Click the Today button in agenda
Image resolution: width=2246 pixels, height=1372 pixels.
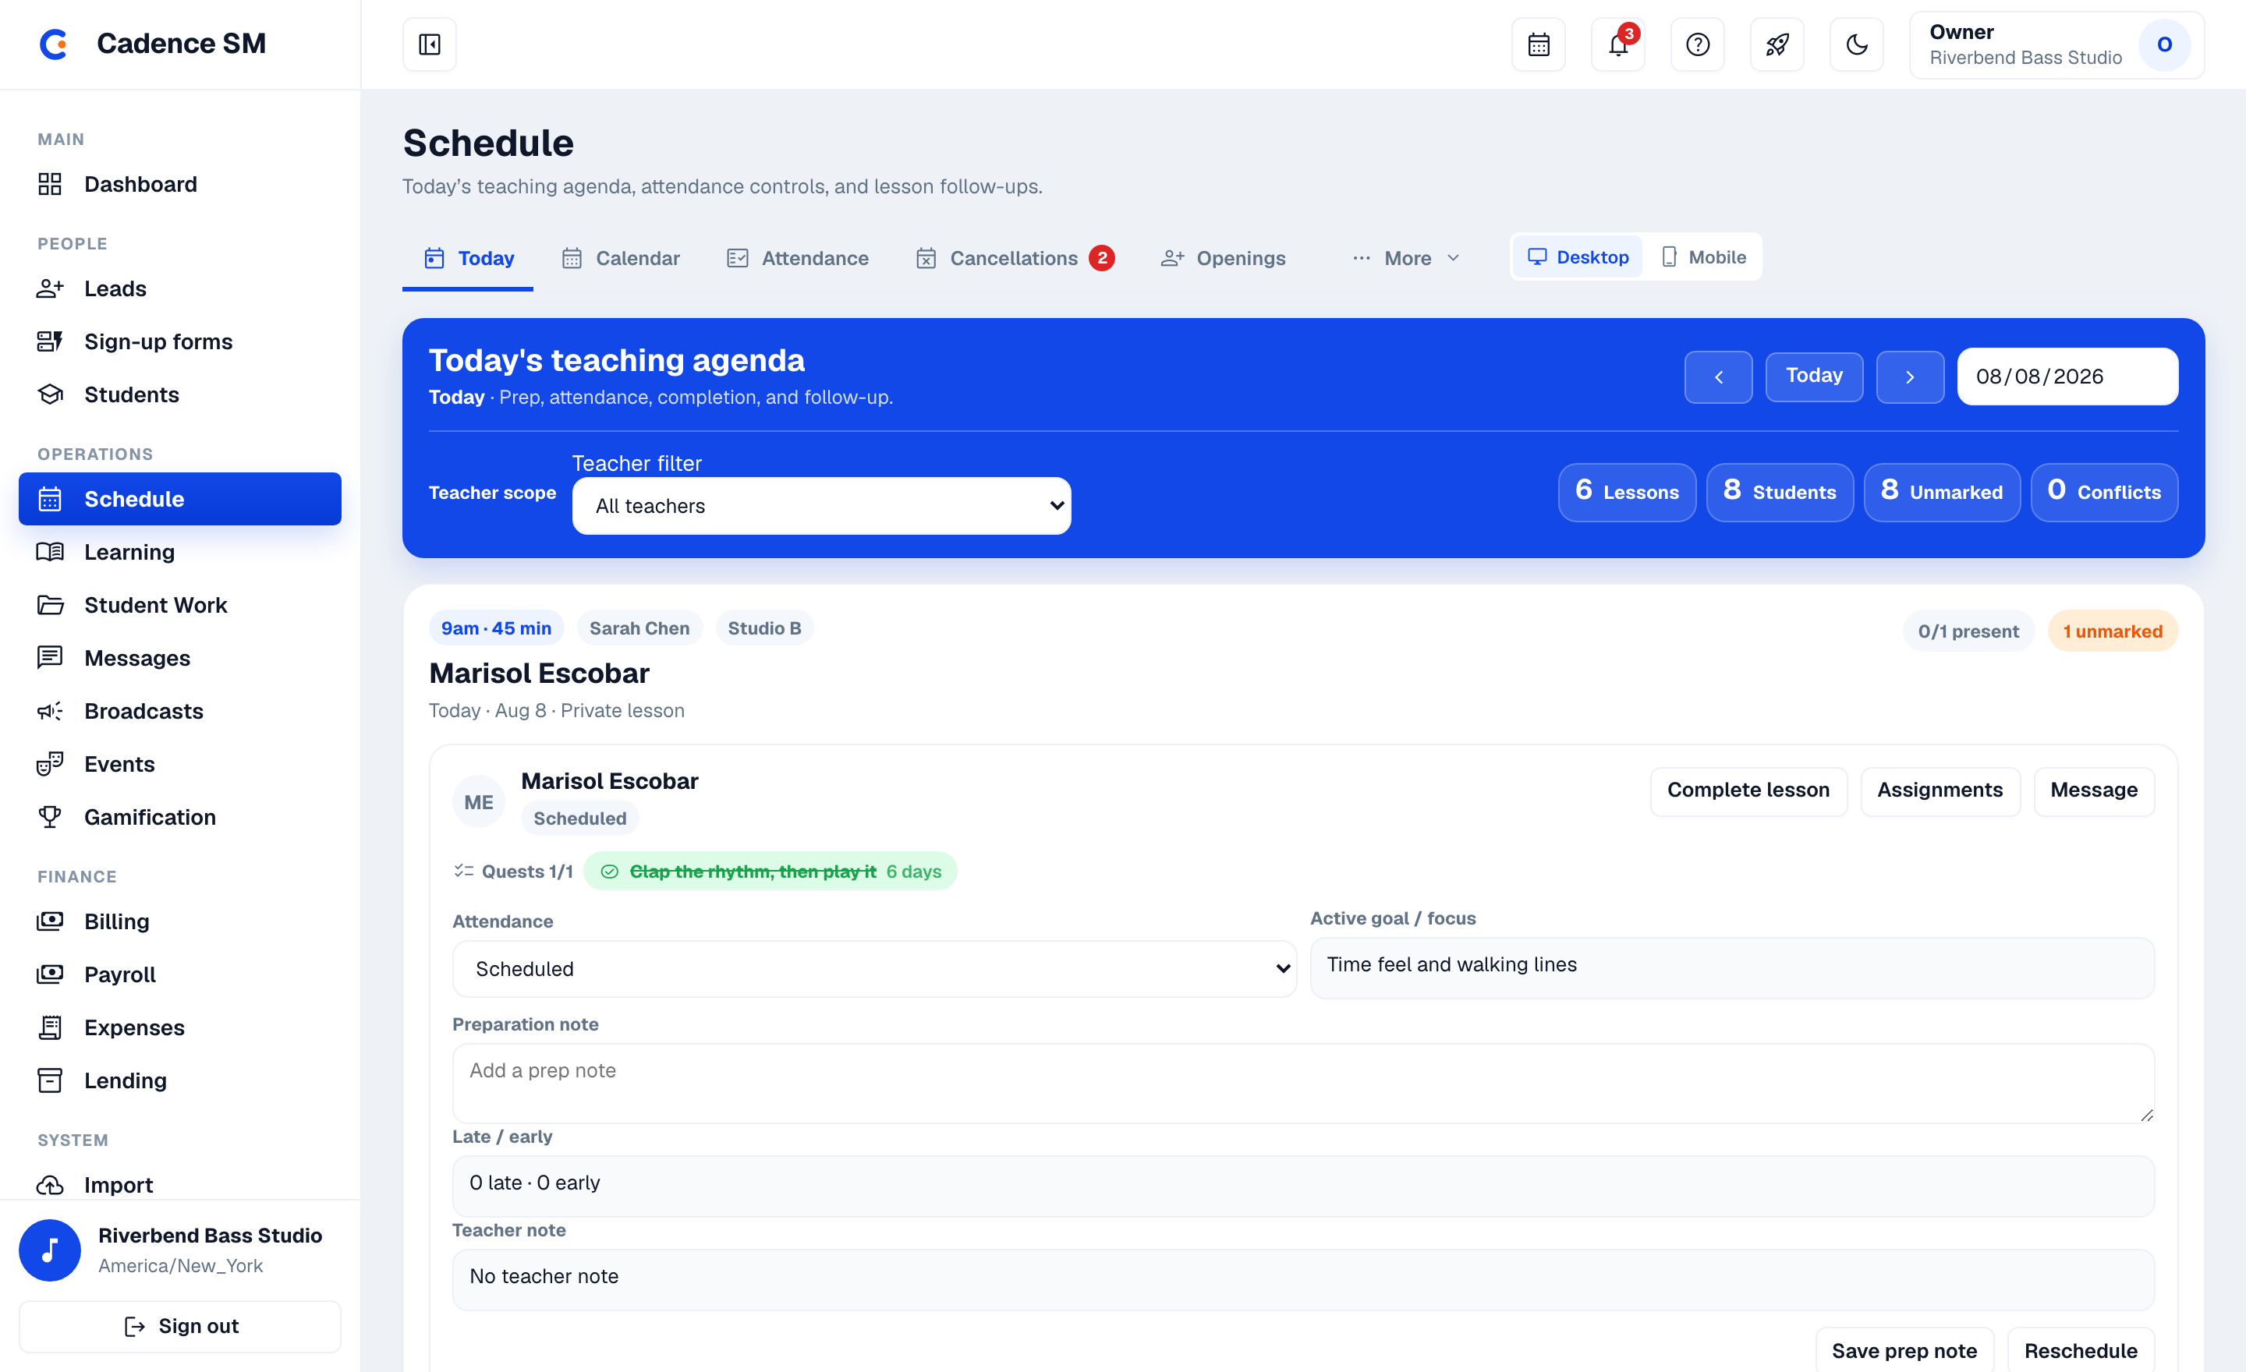(x=1814, y=377)
